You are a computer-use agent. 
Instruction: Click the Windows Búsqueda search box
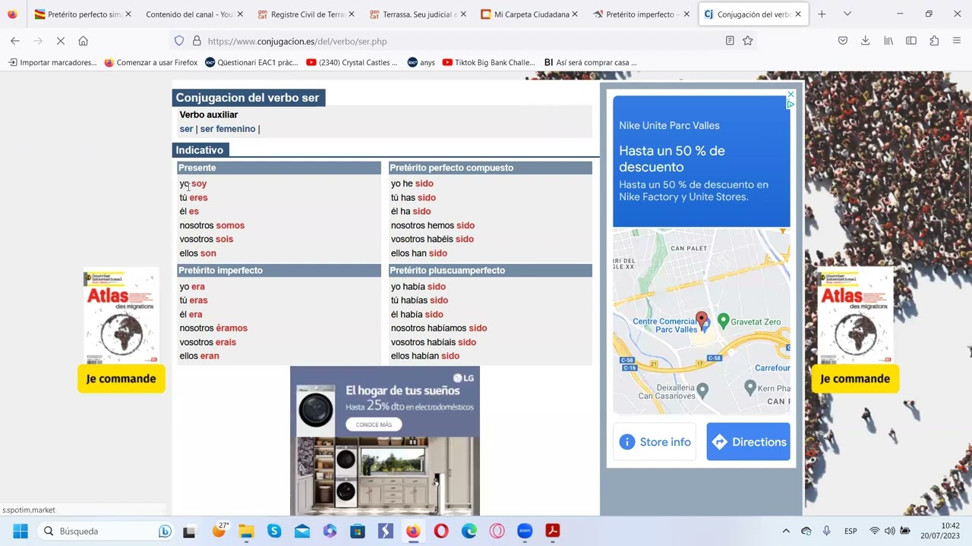pos(106,531)
